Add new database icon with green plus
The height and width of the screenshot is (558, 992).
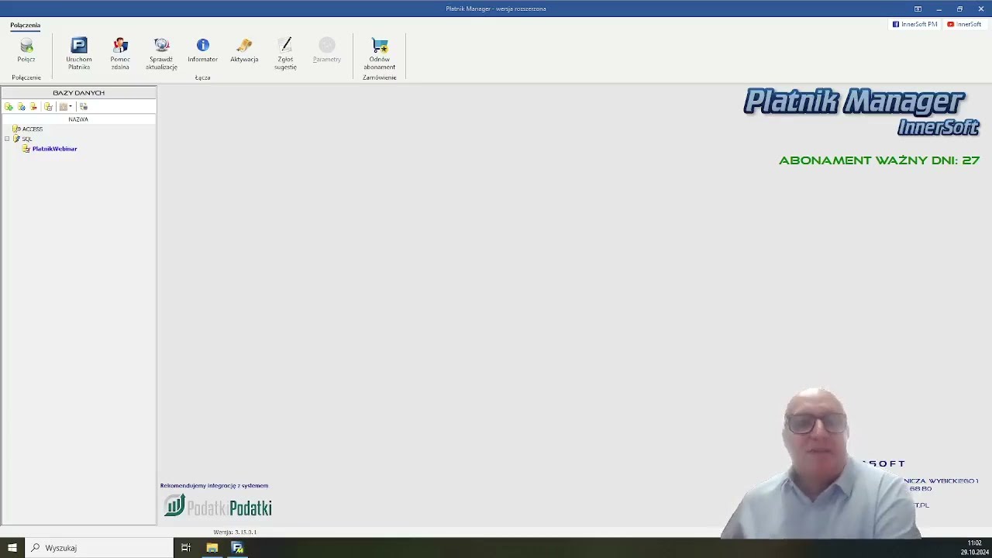pyautogui.click(x=9, y=106)
